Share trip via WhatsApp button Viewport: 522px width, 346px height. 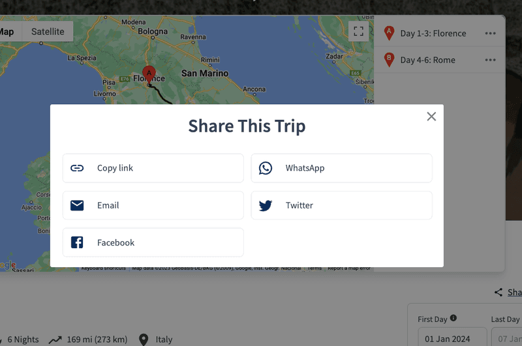tap(341, 168)
